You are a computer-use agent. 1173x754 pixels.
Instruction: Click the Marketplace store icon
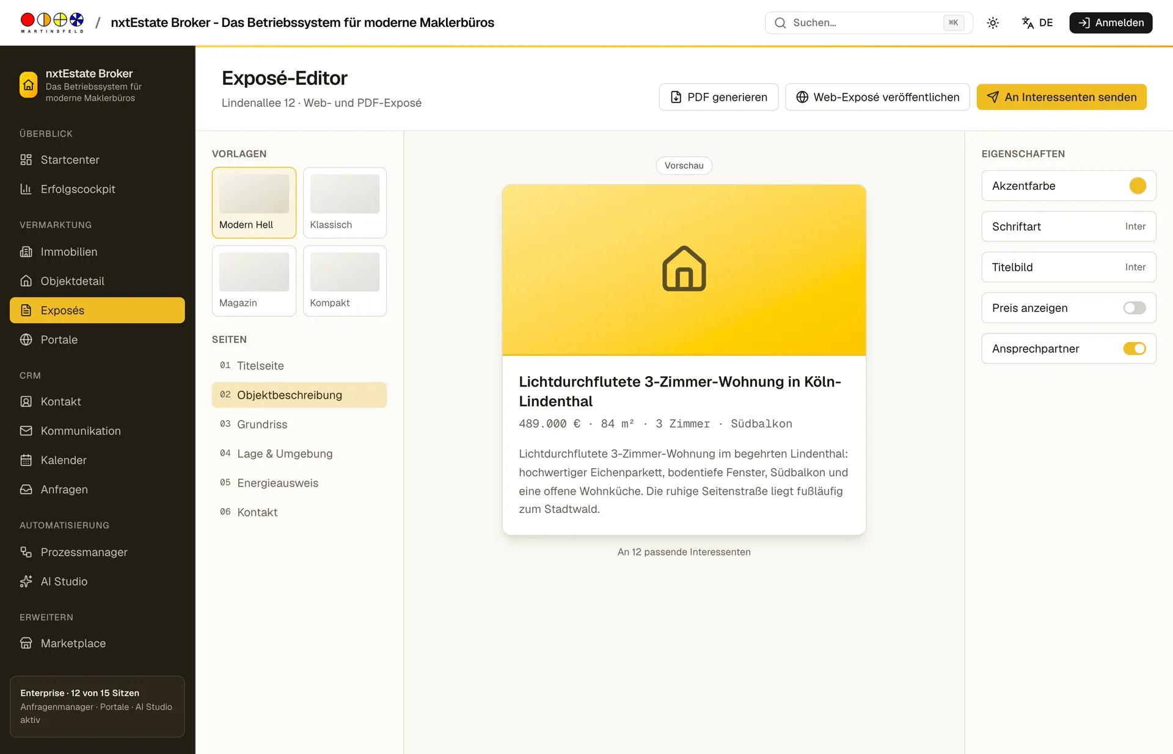coord(26,643)
